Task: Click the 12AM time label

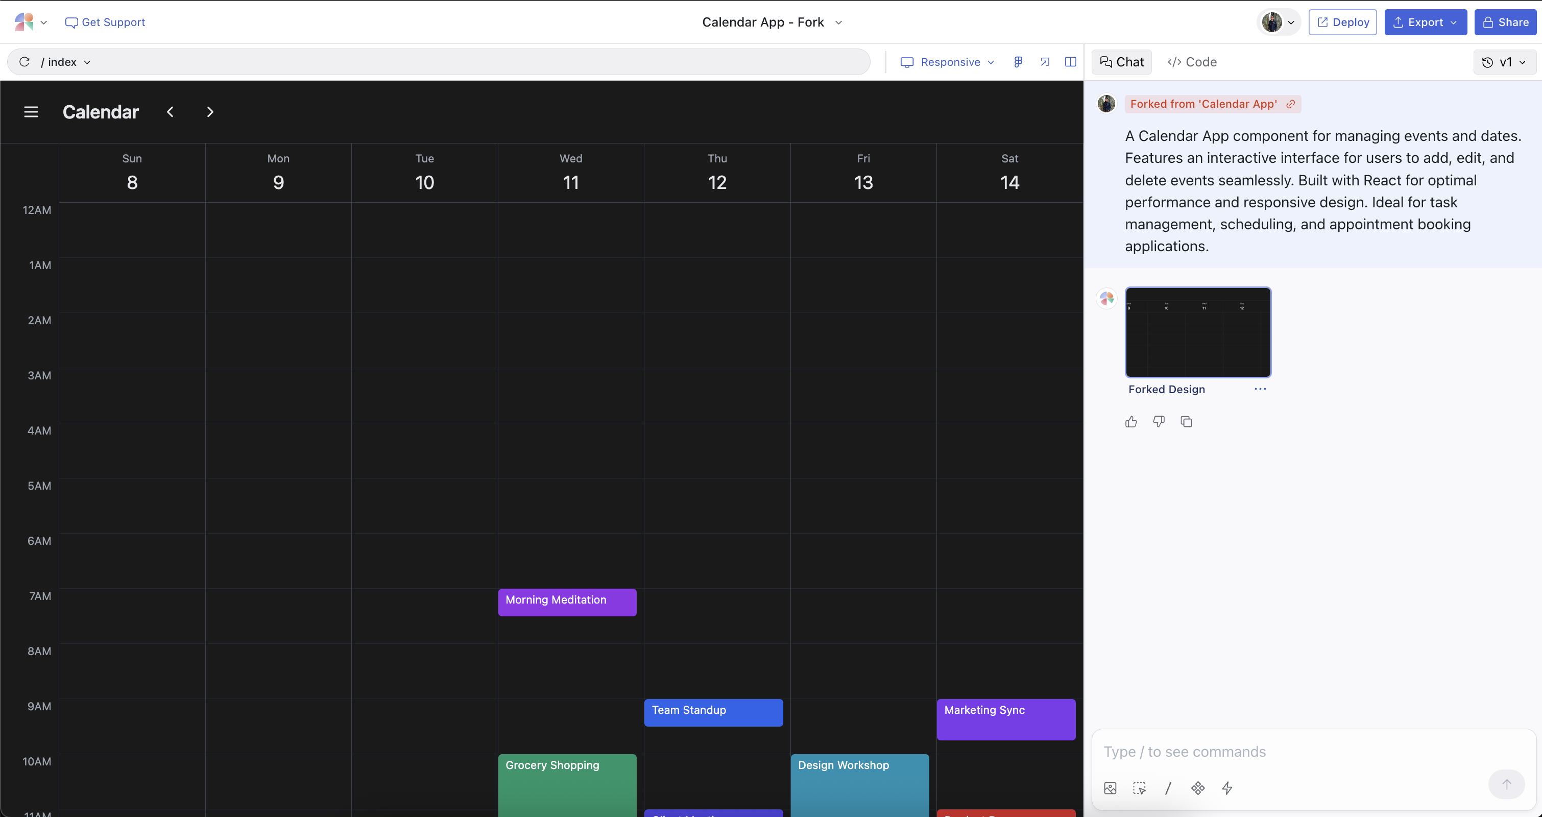Action: (x=37, y=210)
